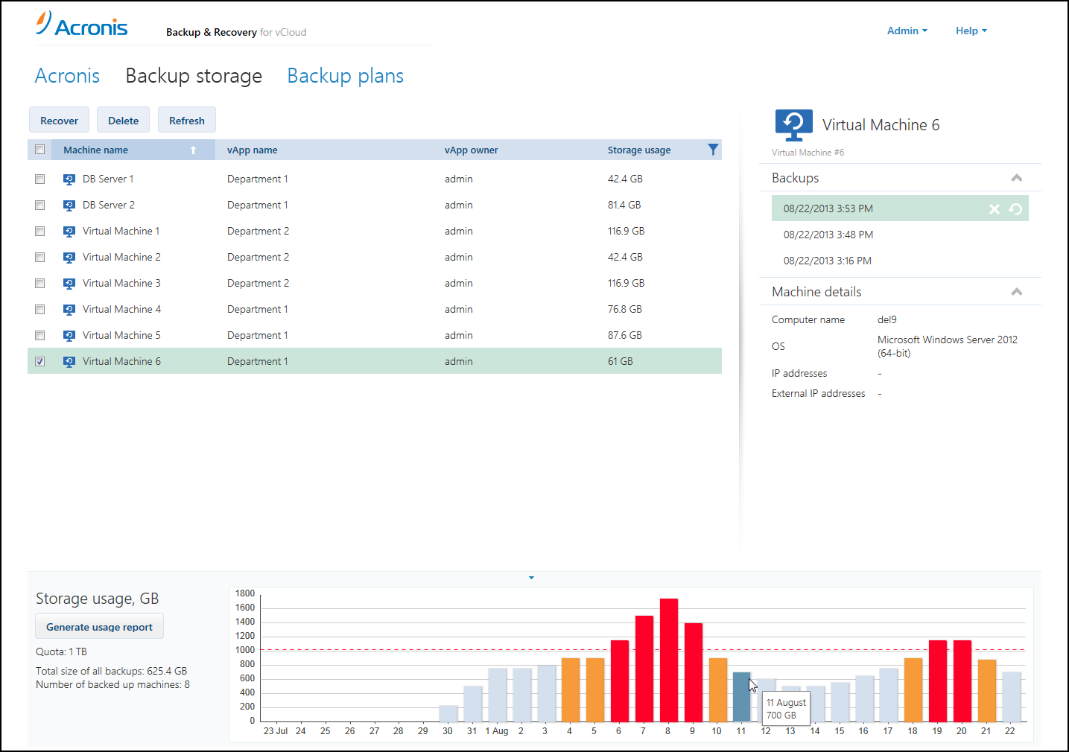Click the DB Server 1 machine icon
This screenshot has width=1069, height=752.
[x=69, y=179]
